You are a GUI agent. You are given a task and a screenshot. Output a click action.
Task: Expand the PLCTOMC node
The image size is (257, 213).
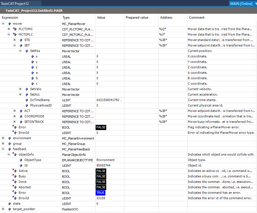9,29
